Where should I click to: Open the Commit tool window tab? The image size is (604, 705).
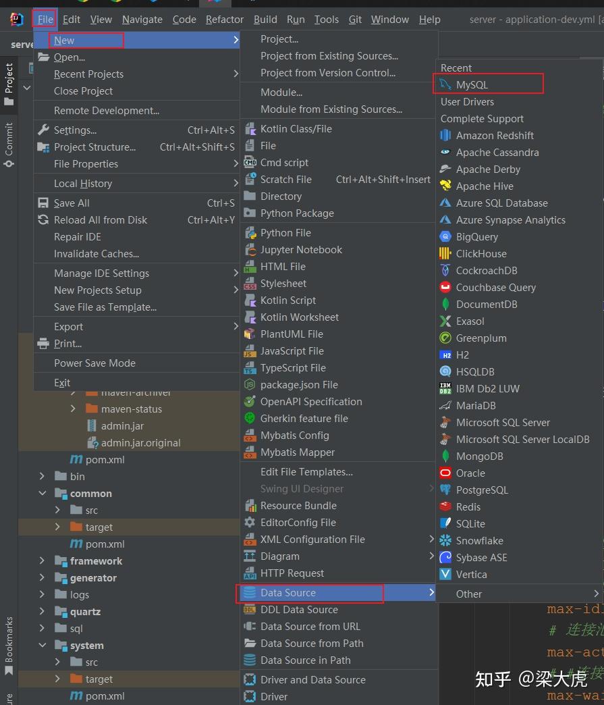pyautogui.click(x=9, y=144)
